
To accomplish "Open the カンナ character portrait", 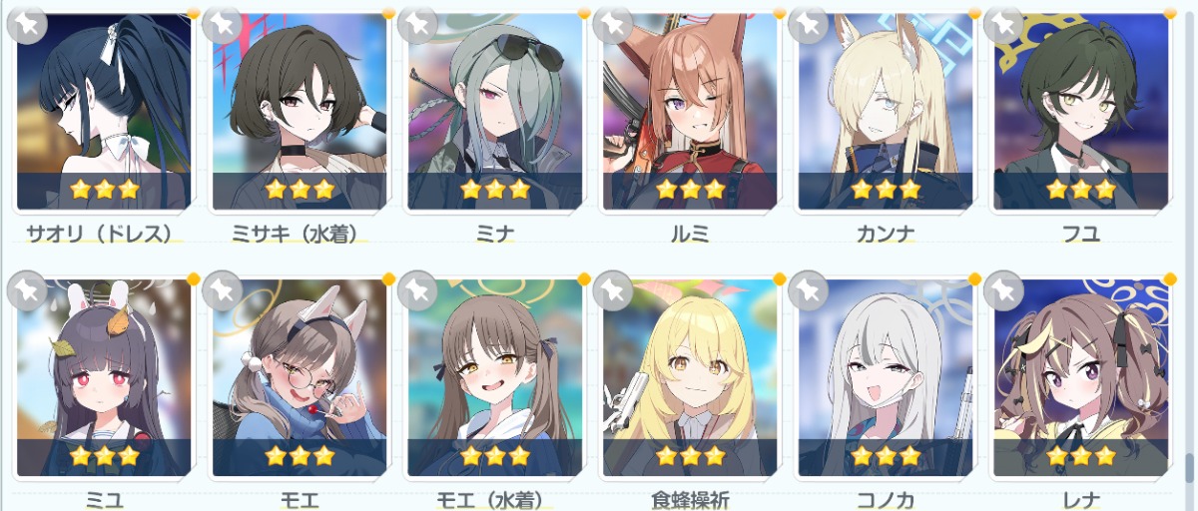I will click(886, 110).
